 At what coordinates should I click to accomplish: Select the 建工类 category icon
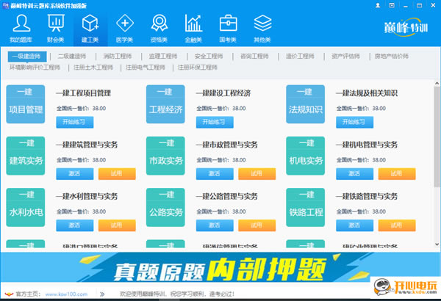tap(90, 28)
